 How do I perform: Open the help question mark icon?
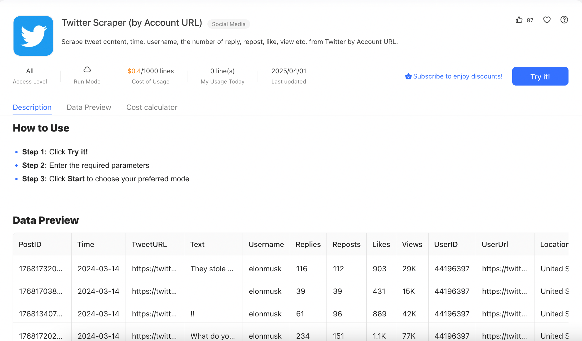(x=564, y=20)
